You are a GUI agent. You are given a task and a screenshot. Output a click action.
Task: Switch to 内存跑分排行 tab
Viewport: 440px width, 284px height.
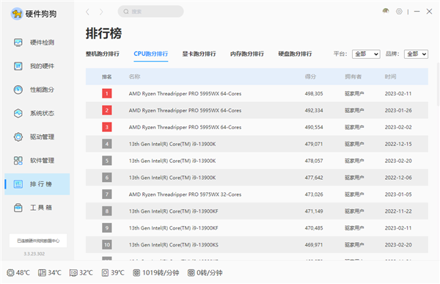(247, 54)
